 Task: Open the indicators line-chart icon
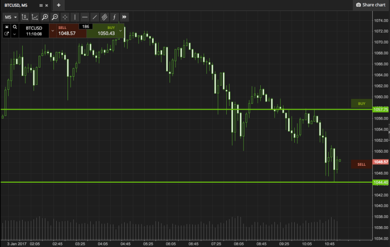(x=35, y=17)
